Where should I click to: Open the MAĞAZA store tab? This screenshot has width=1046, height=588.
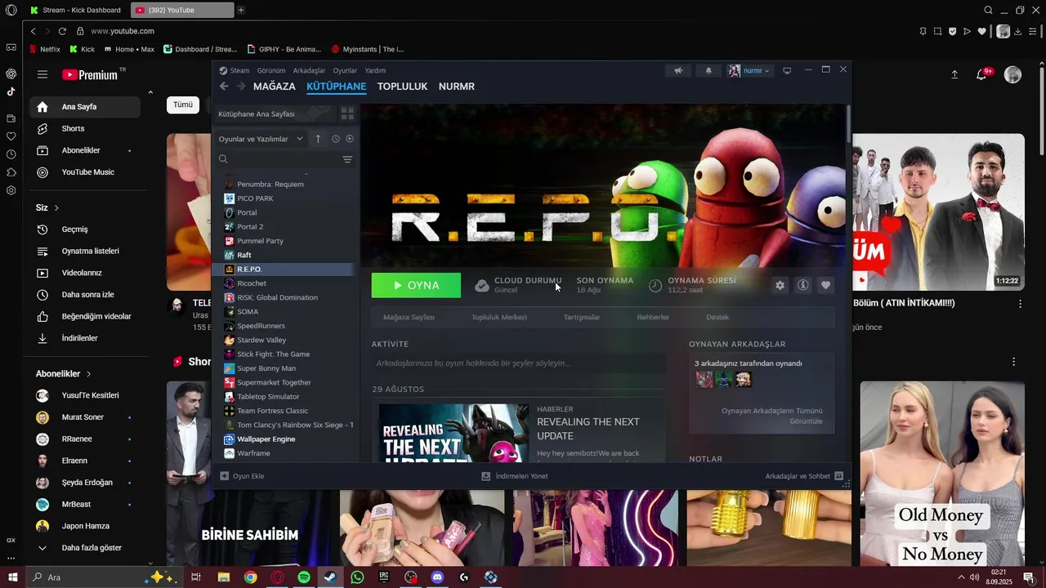coord(274,87)
